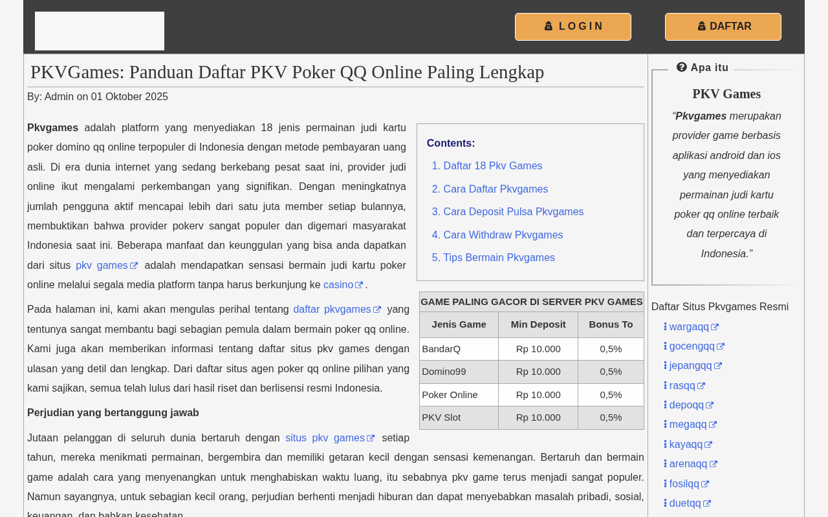
Task: Click the LOGIN button
Action: click(573, 26)
